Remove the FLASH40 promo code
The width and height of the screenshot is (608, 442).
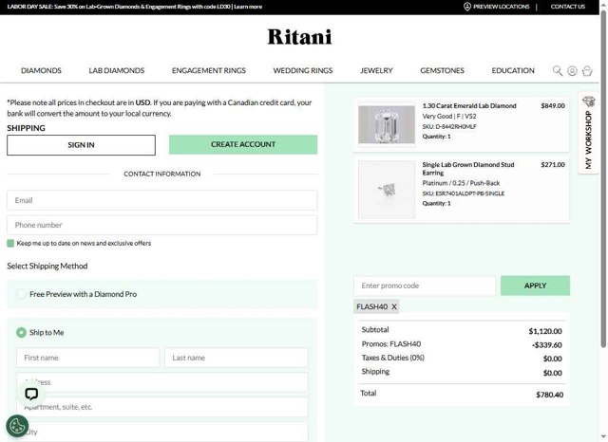tap(394, 306)
